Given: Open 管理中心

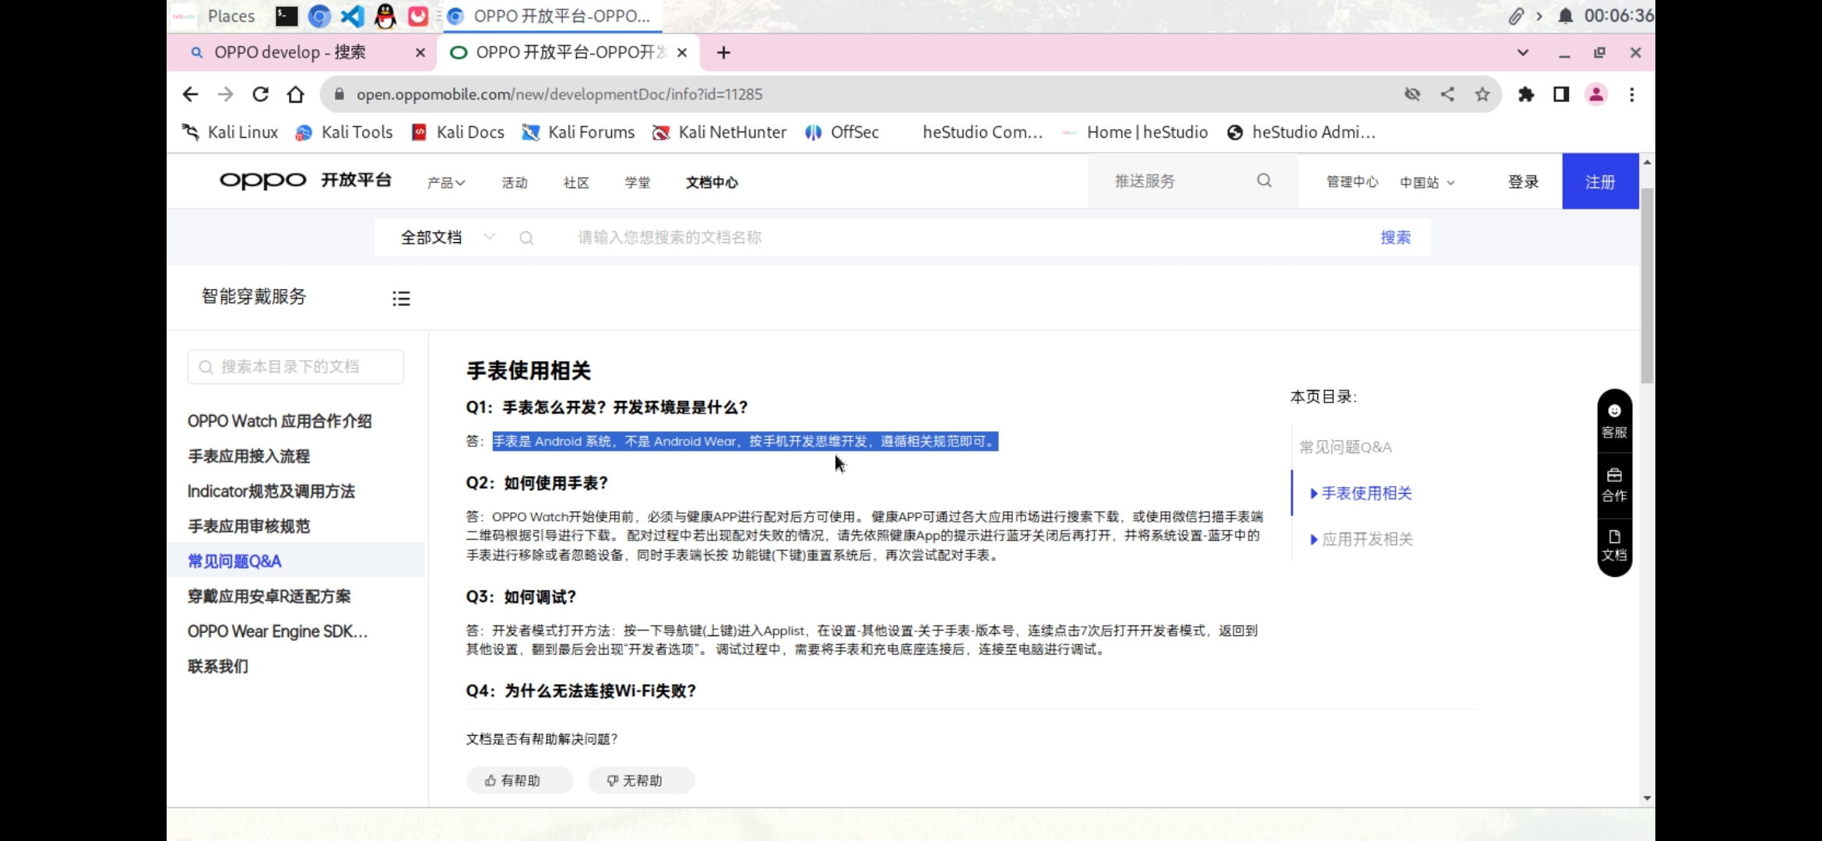Looking at the screenshot, I should pyautogui.click(x=1352, y=181).
